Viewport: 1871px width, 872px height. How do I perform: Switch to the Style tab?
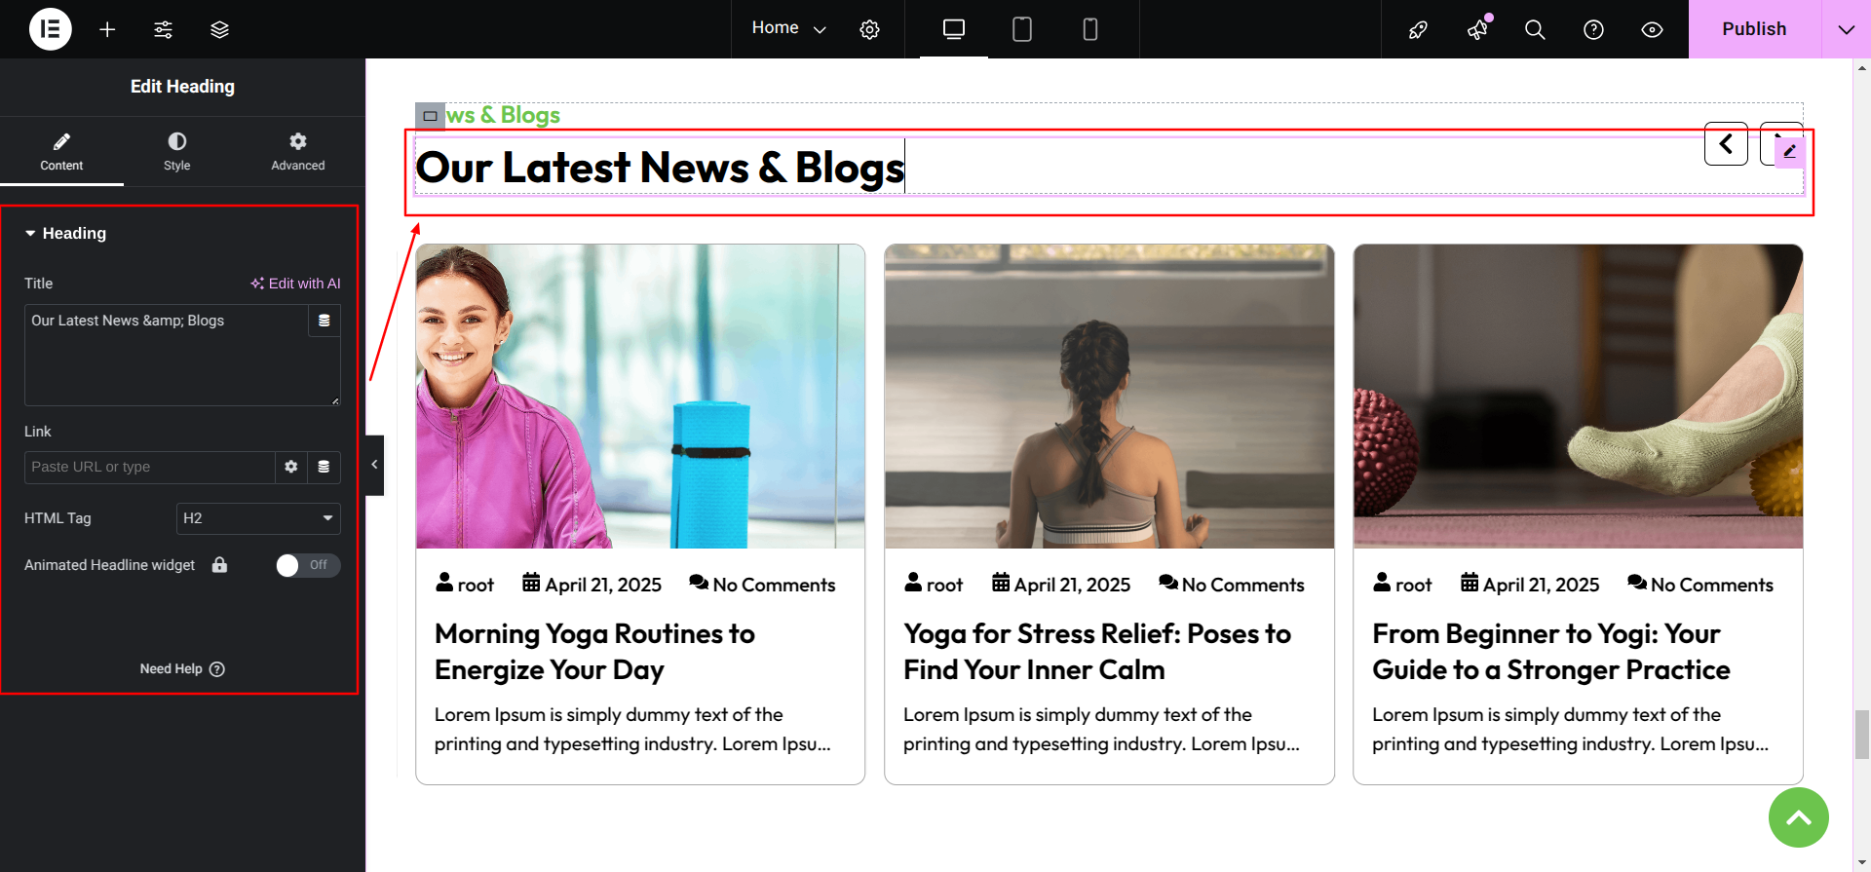tap(177, 151)
